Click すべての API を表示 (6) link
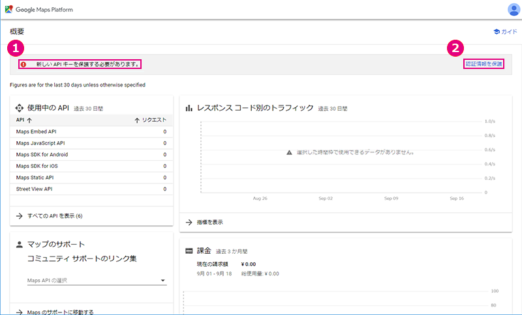 pyautogui.click(x=55, y=216)
